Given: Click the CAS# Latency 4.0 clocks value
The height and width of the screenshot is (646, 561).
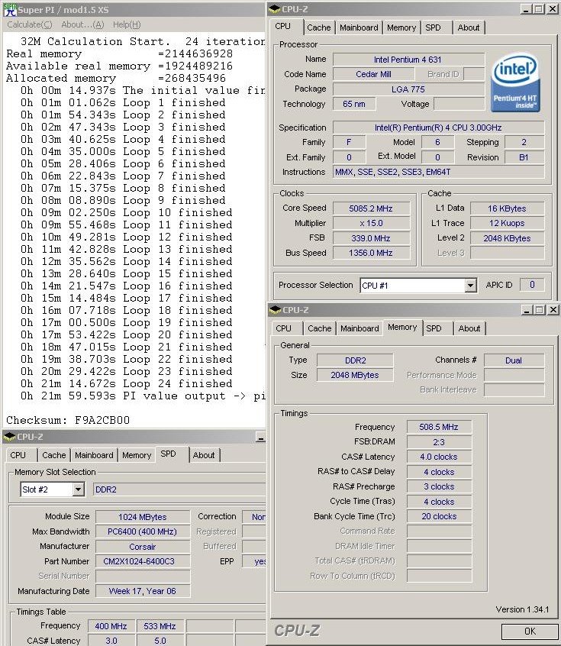Looking at the screenshot, I should click(x=439, y=457).
